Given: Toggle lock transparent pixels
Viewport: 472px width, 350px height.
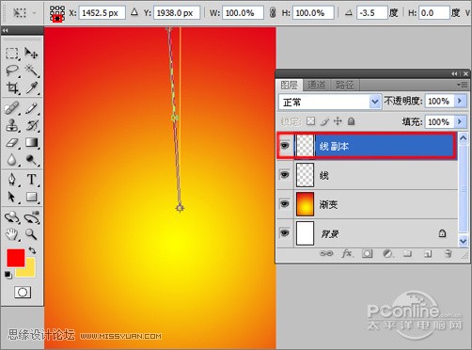Looking at the screenshot, I should coord(310,121).
